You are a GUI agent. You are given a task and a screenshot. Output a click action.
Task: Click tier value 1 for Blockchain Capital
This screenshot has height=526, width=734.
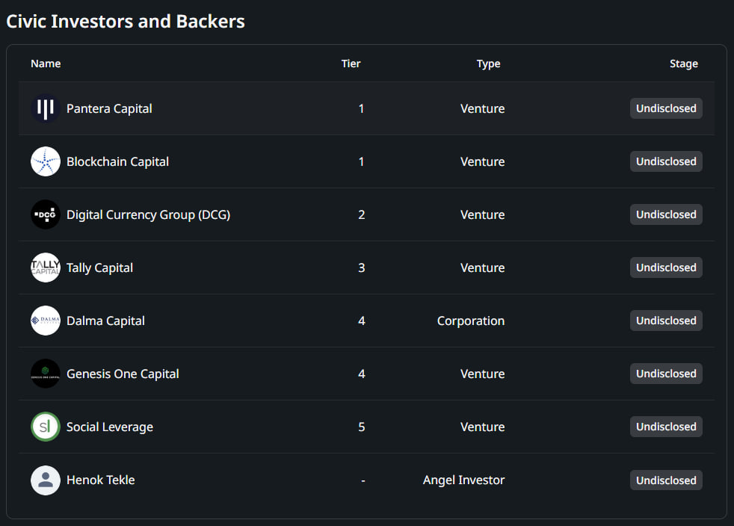pos(361,161)
